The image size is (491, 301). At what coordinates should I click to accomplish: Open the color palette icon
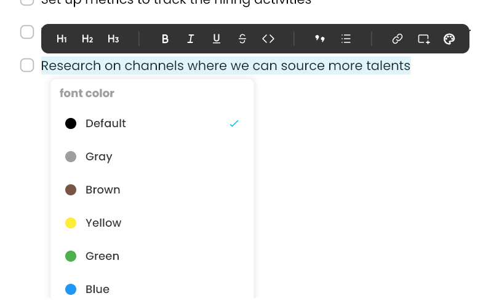[449, 39]
